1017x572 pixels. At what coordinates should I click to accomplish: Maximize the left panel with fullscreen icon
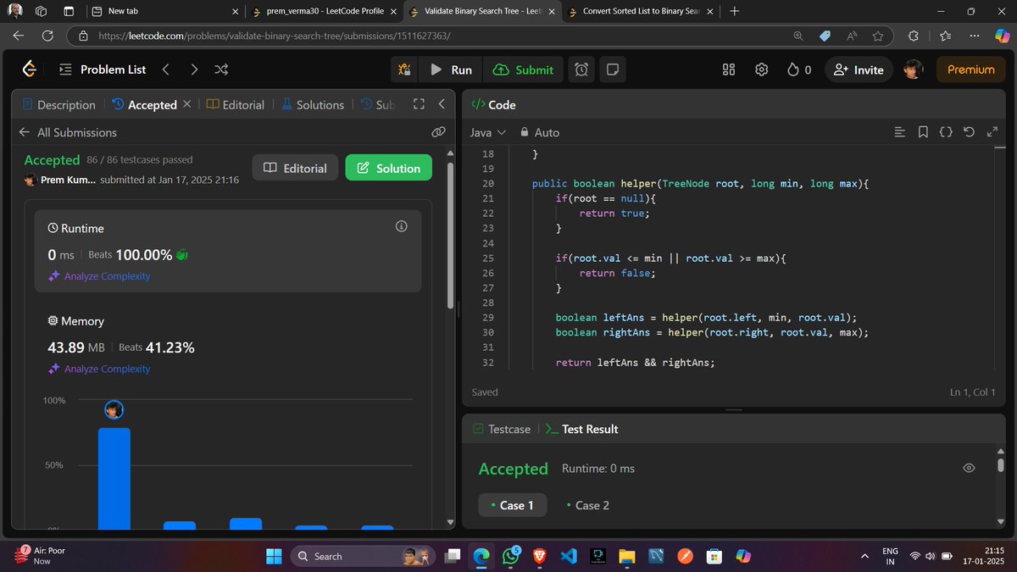[x=418, y=104]
